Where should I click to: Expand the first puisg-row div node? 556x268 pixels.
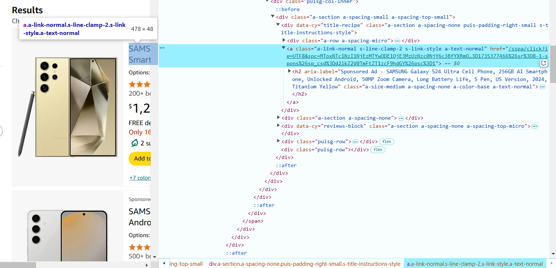point(279,141)
